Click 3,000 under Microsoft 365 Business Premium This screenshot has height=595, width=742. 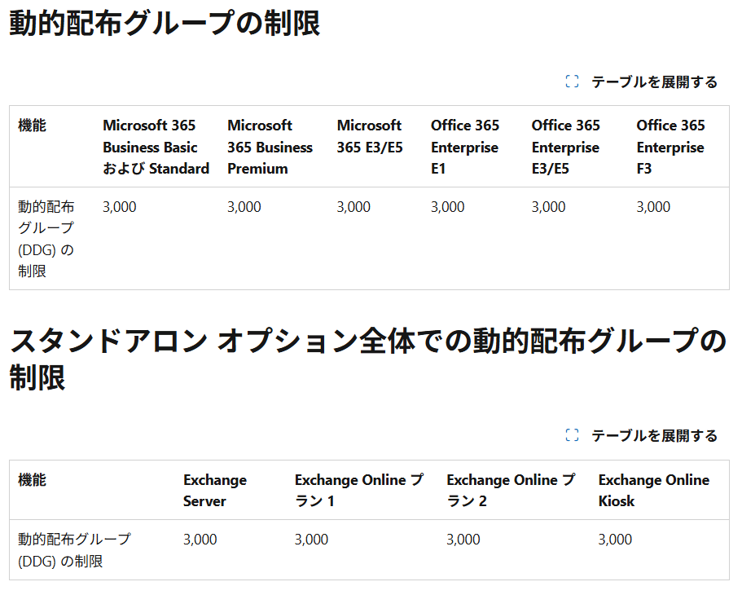244,207
